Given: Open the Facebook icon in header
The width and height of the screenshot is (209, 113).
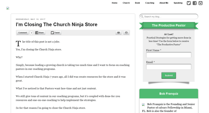Looking at the screenshot, I should 194,3.
